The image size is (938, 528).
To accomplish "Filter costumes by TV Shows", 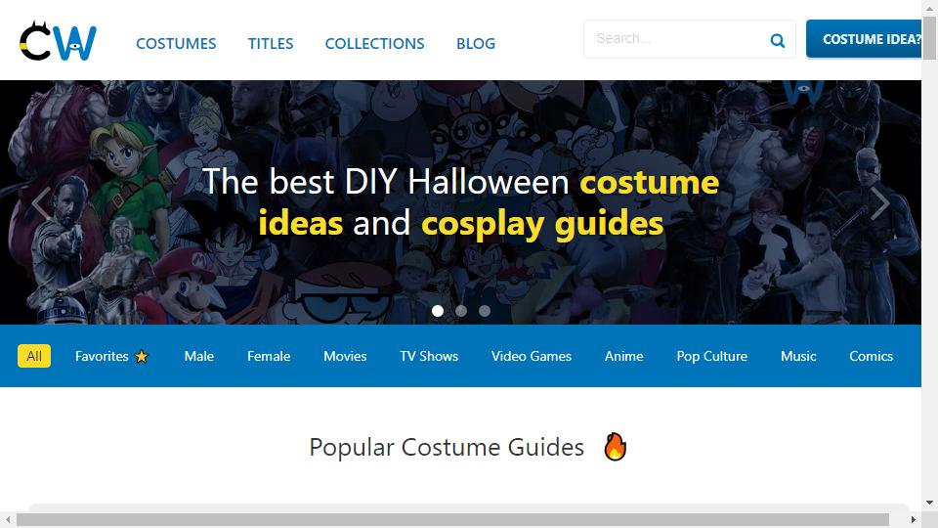I will (429, 356).
